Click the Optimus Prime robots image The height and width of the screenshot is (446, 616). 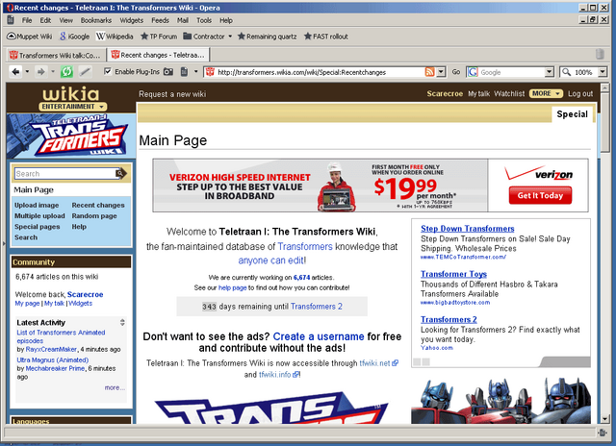tap(500, 400)
